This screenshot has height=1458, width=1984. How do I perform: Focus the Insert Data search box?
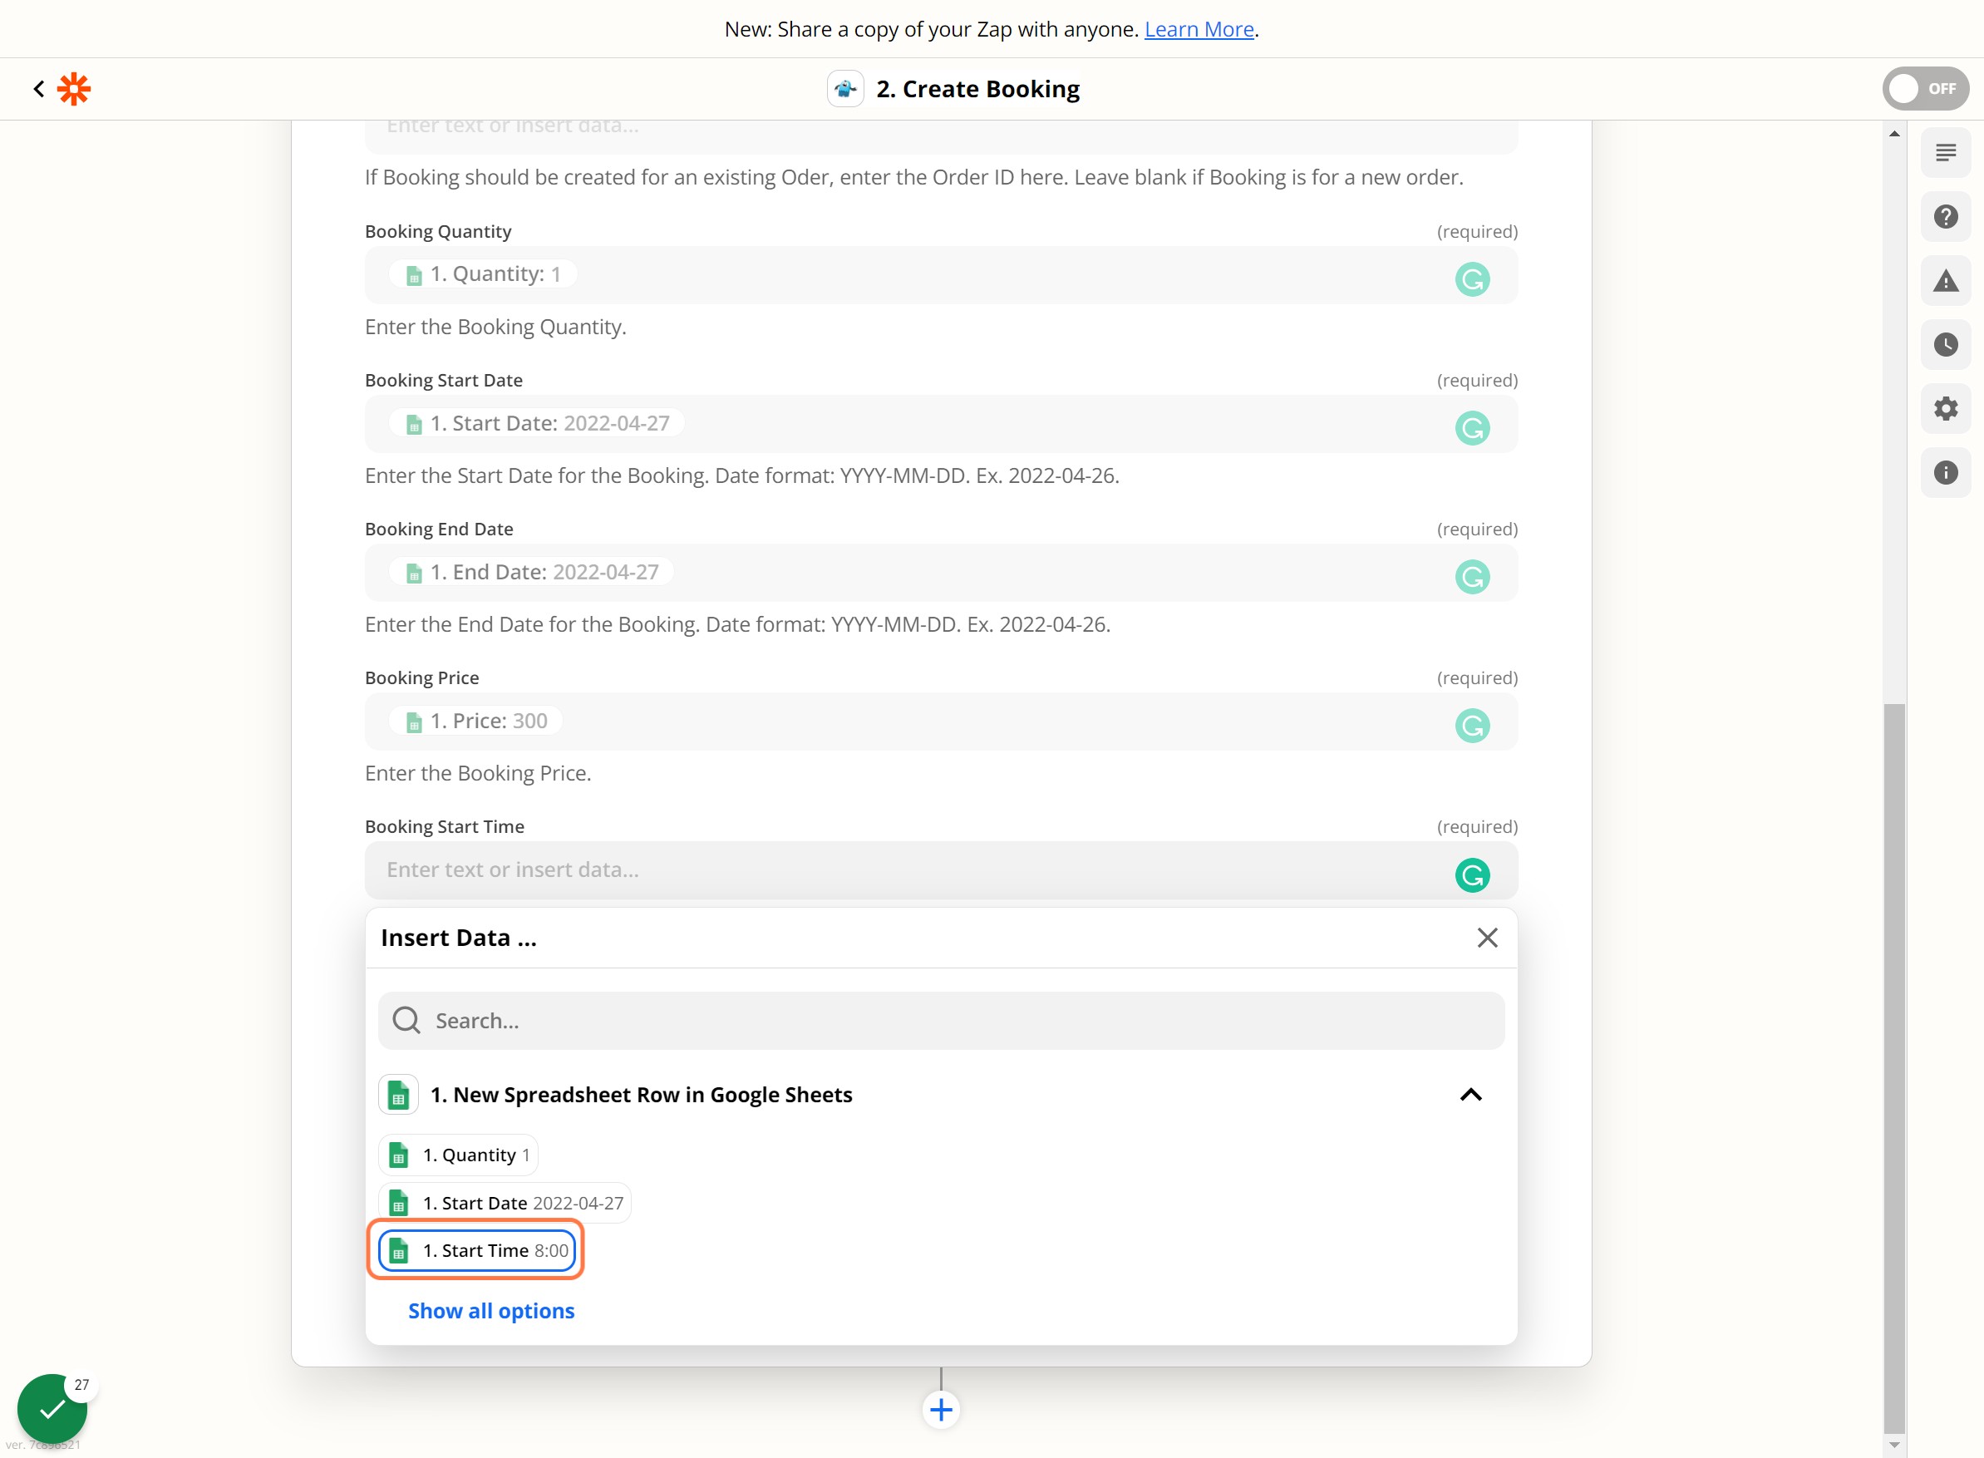click(x=941, y=1020)
